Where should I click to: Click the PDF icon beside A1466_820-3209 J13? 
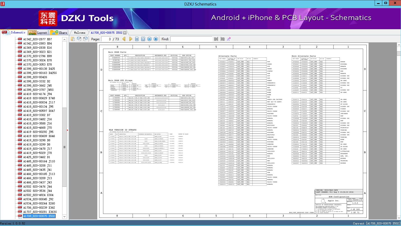[20, 178]
